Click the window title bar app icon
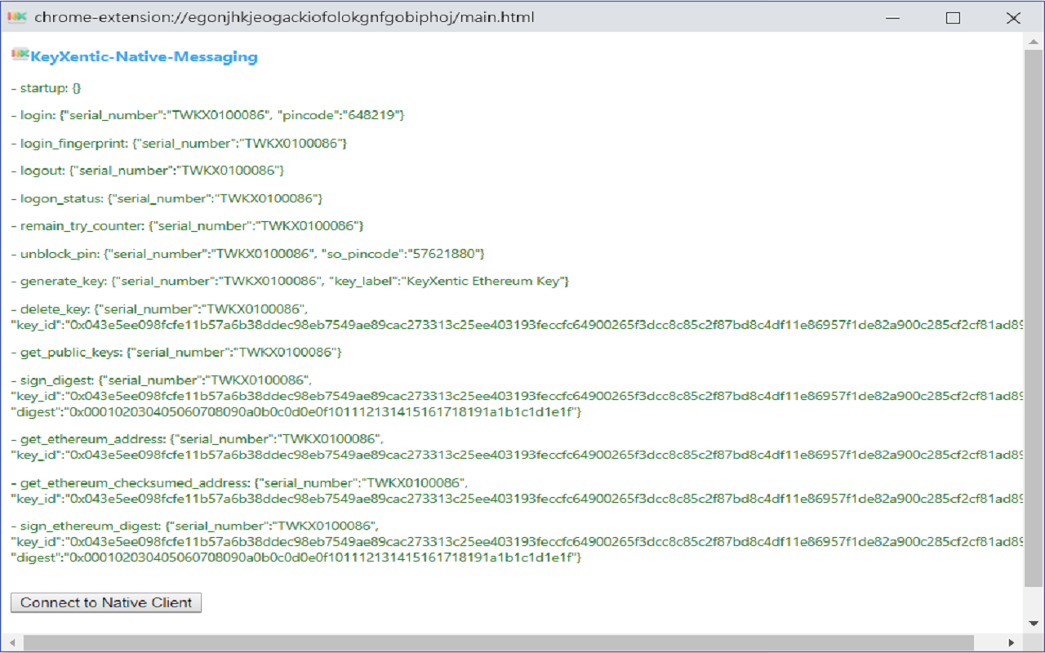This screenshot has width=1045, height=653. (17, 16)
